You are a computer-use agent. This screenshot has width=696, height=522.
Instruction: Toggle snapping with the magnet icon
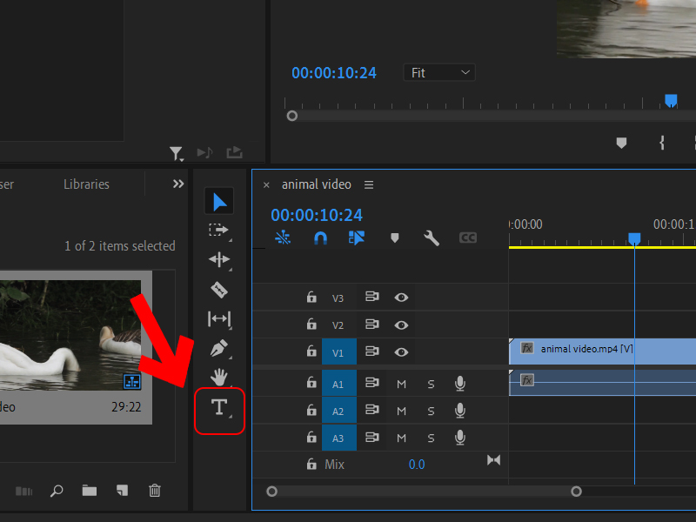[x=320, y=237]
